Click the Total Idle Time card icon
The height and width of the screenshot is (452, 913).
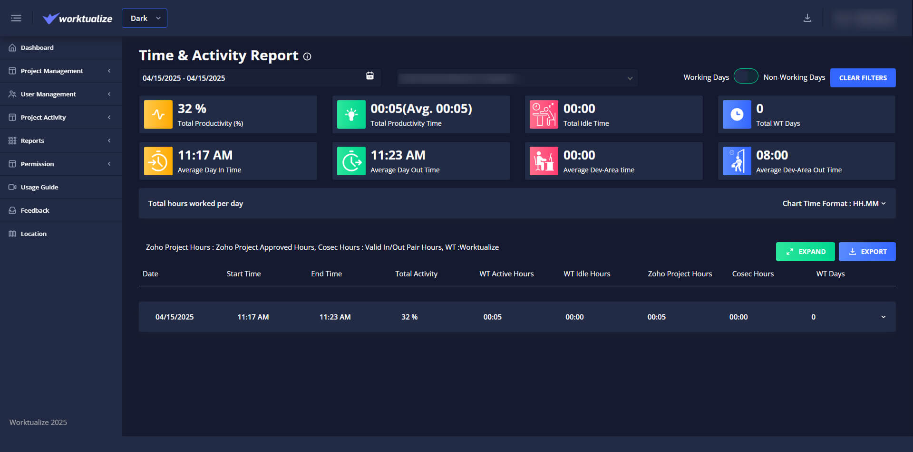point(544,114)
